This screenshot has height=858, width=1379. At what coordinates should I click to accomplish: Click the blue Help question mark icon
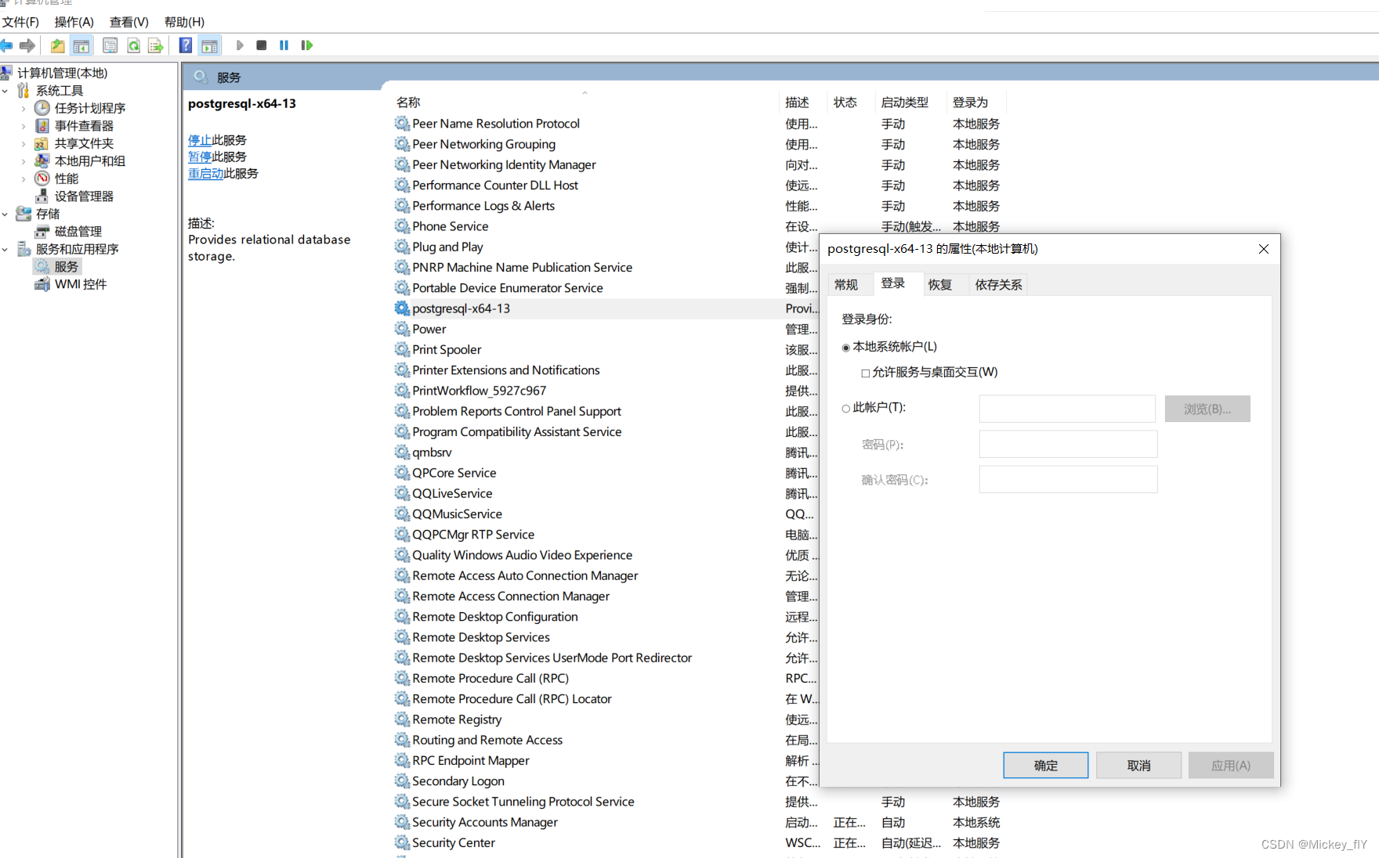point(186,45)
